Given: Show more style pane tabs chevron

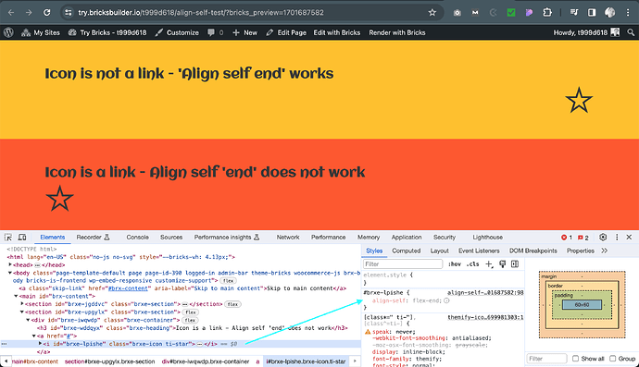Looking at the screenshot, I should pos(605,251).
